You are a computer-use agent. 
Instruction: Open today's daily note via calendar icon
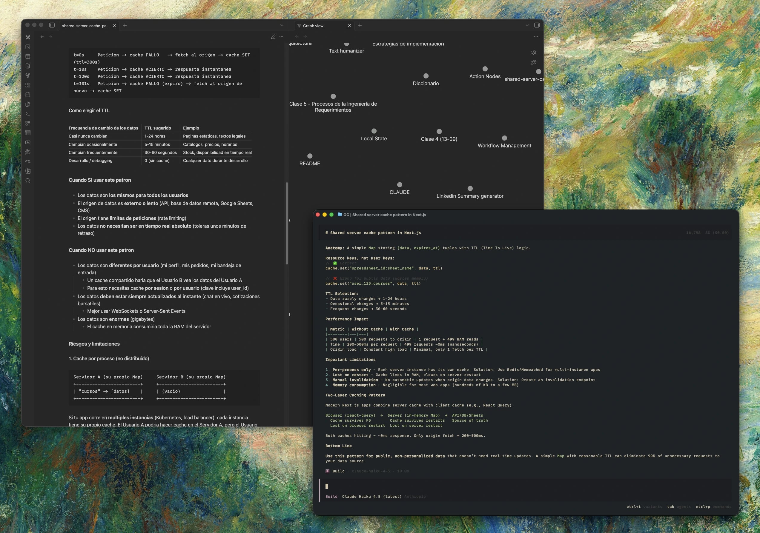tap(28, 95)
